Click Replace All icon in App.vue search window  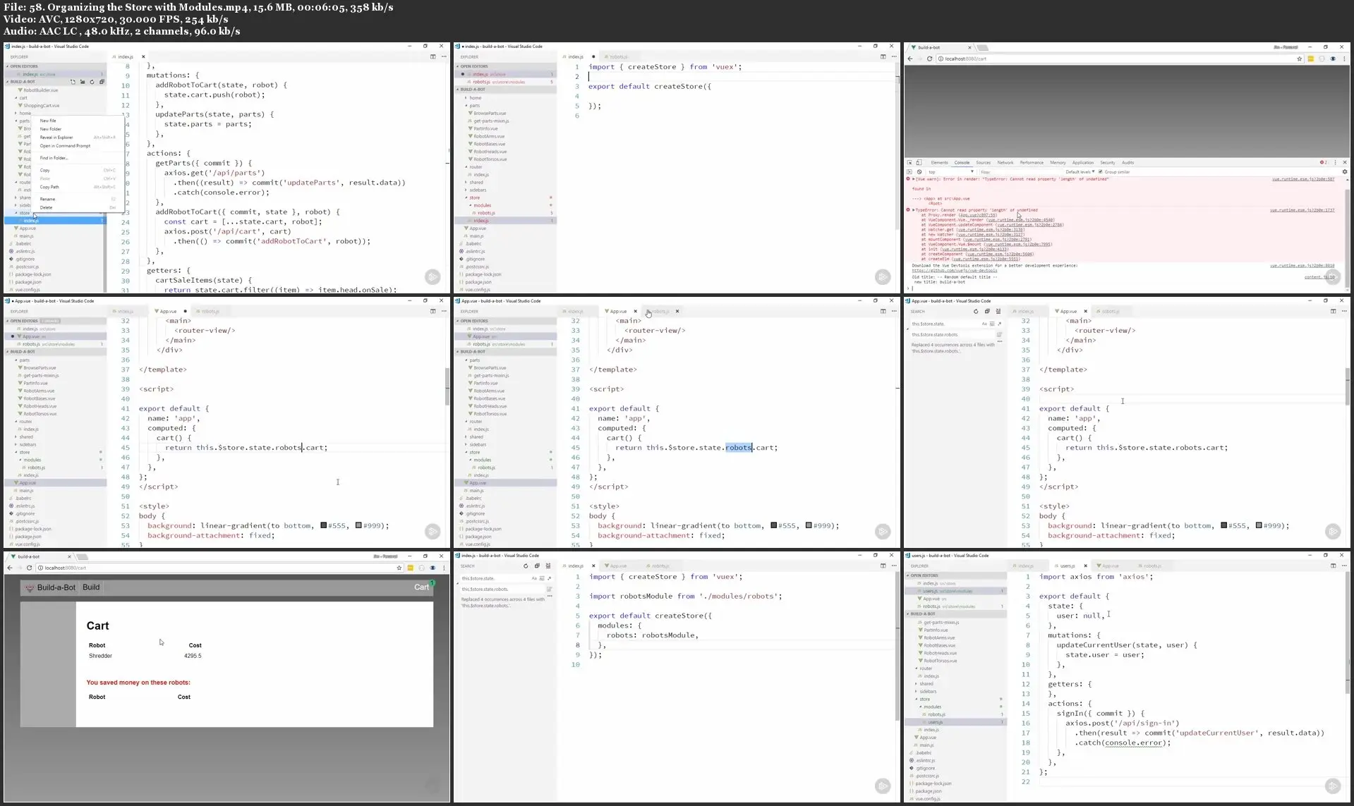pos(999,334)
